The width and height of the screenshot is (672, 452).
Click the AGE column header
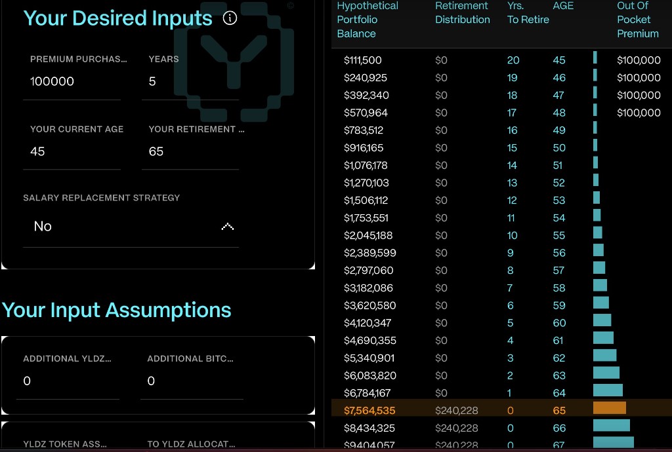click(563, 6)
